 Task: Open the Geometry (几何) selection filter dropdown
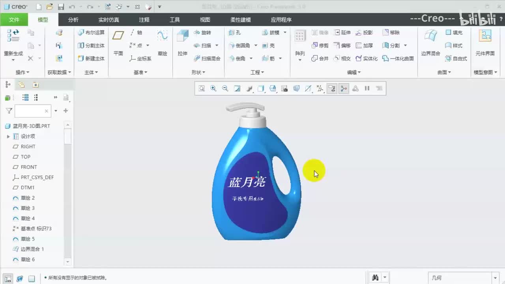tap(496, 278)
